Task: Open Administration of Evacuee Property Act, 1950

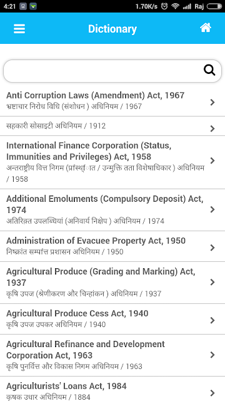Action: (x=112, y=246)
